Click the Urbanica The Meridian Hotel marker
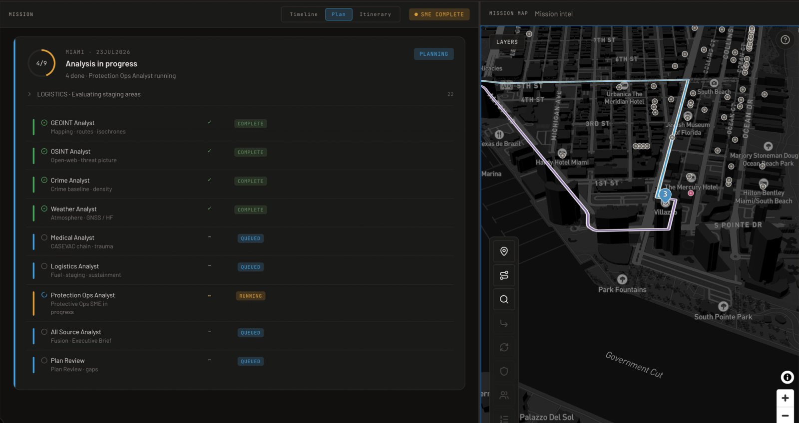Image resolution: width=799 pixels, height=423 pixels. click(623, 85)
